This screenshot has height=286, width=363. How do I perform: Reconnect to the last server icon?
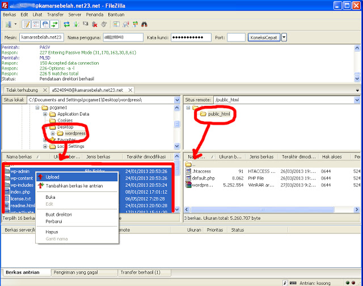point(104,24)
